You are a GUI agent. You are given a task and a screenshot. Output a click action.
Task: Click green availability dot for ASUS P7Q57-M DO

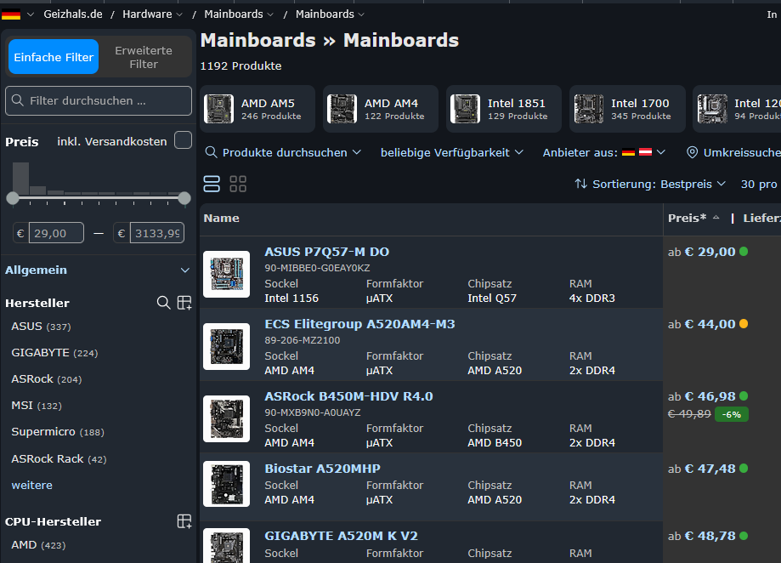click(744, 252)
